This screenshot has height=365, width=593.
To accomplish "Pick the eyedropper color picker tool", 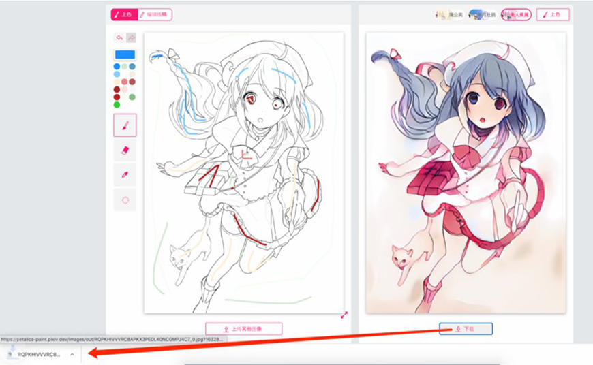I will pos(125,175).
